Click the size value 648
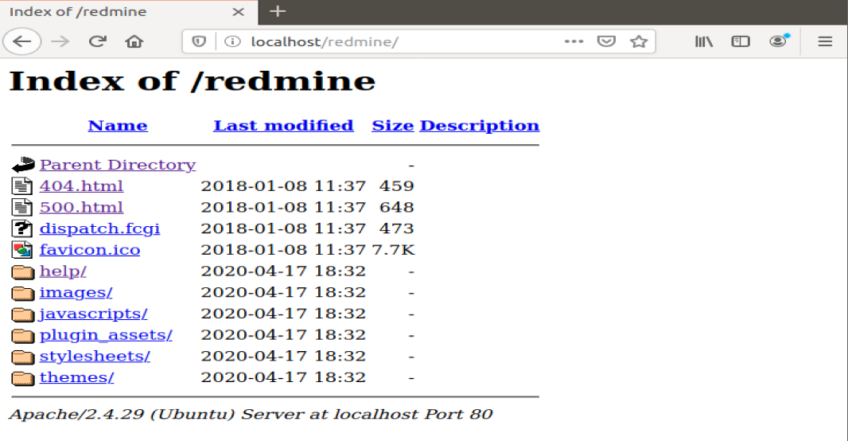 click(x=396, y=207)
